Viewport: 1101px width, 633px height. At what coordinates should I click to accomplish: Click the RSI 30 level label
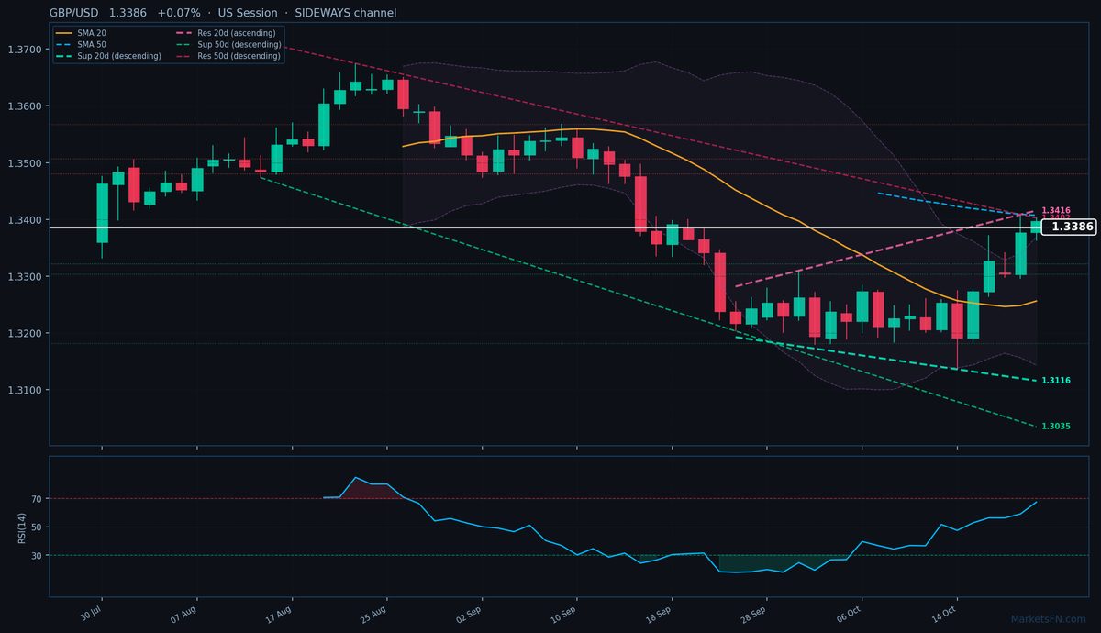pos(37,556)
